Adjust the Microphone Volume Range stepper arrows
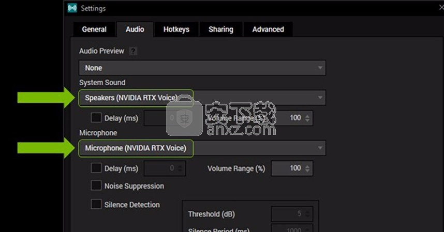444x232 pixels. pos(307,168)
